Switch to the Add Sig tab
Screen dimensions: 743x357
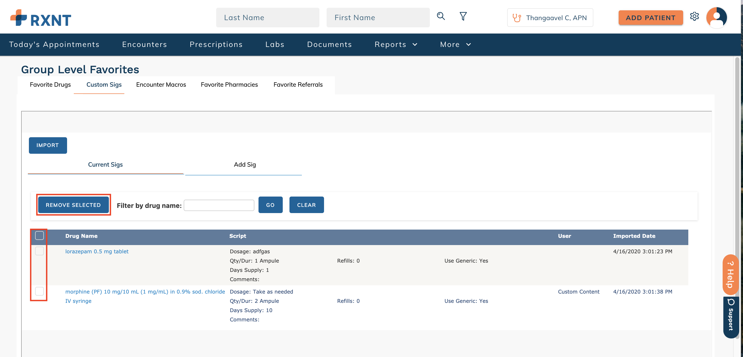point(244,164)
